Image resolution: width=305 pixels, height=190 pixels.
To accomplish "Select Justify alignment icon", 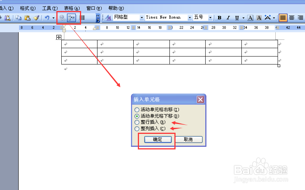I will click(x=283, y=18).
